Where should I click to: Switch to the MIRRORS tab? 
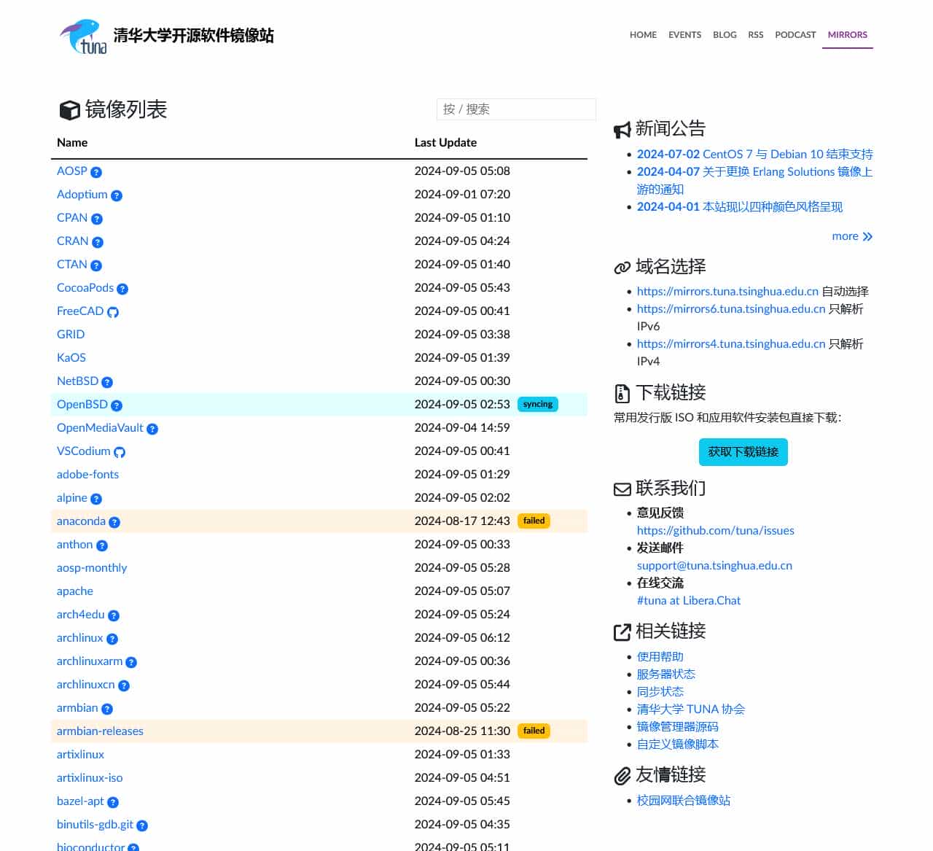coord(847,34)
